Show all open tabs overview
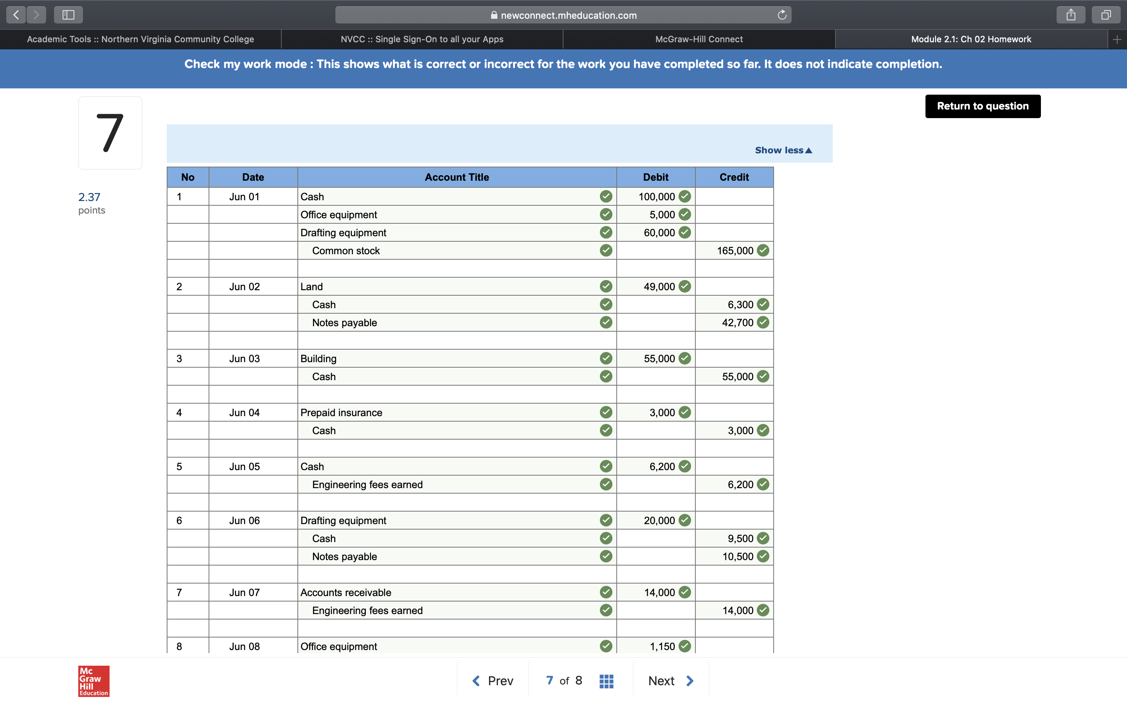This screenshot has height=704, width=1127. (x=1105, y=14)
